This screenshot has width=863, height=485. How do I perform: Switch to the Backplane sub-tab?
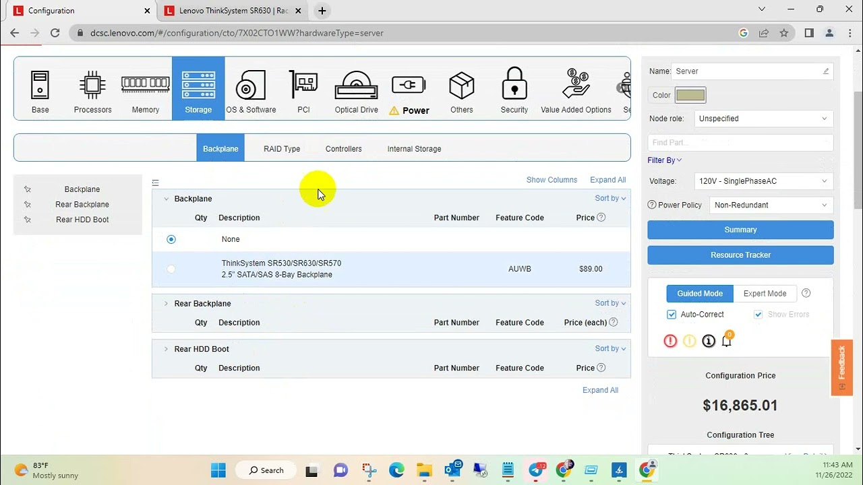click(x=220, y=148)
